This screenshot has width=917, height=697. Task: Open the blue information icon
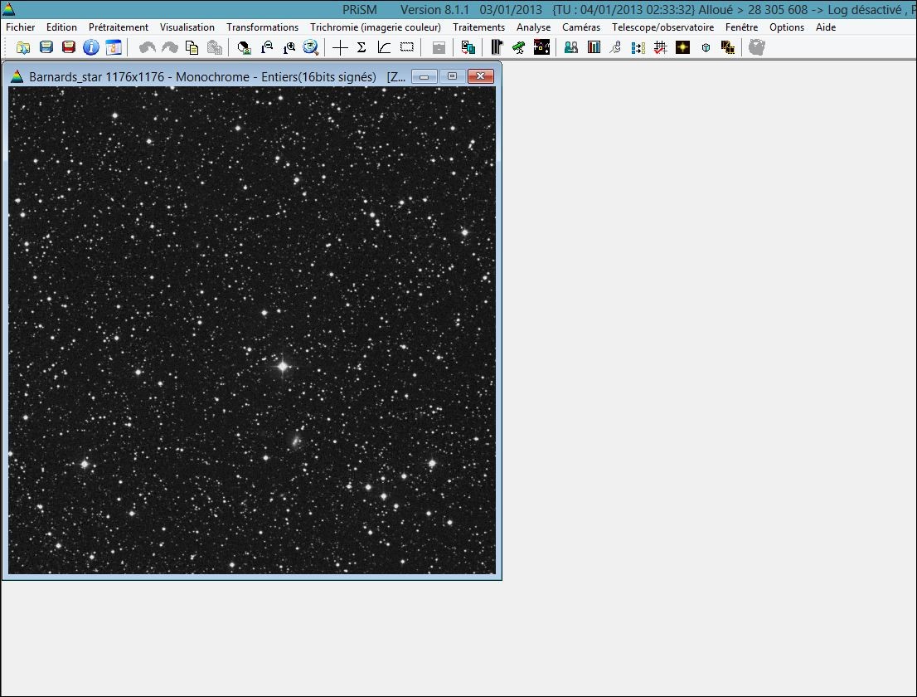pyautogui.click(x=90, y=47)
